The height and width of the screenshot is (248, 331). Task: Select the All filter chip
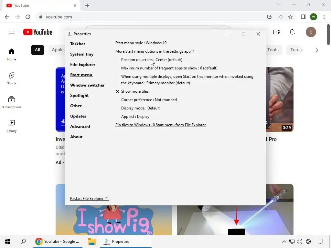pyautogui.click(x=37, y=50)
